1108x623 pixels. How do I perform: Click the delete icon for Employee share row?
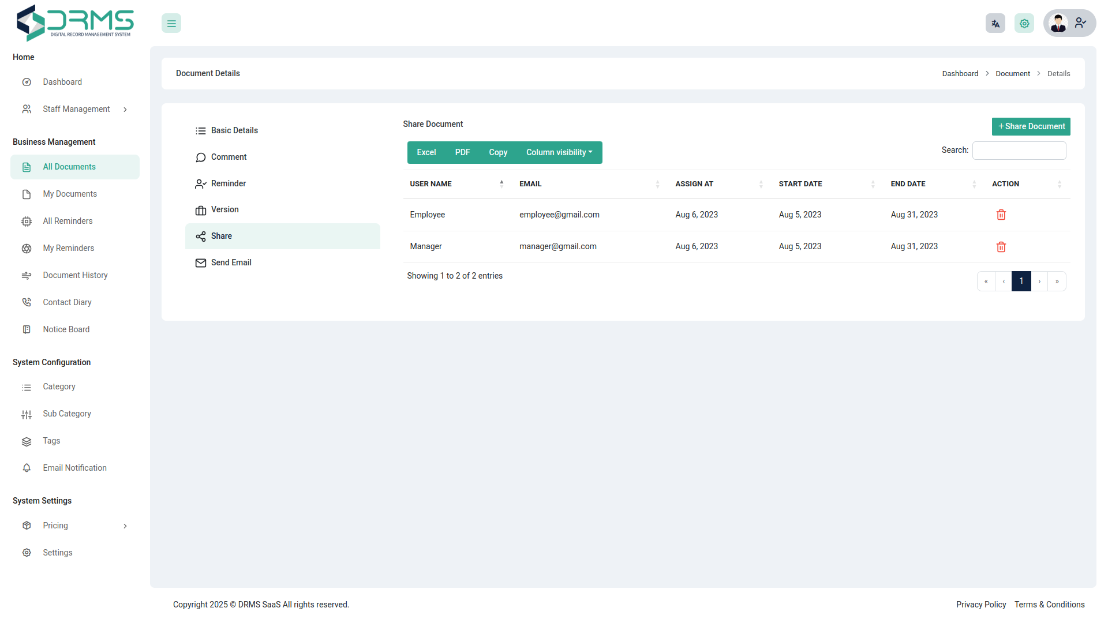(x=1001, y=215)
